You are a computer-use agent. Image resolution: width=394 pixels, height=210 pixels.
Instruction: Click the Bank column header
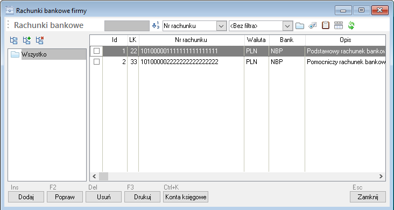pyautogui.click(x=287, y=40)
